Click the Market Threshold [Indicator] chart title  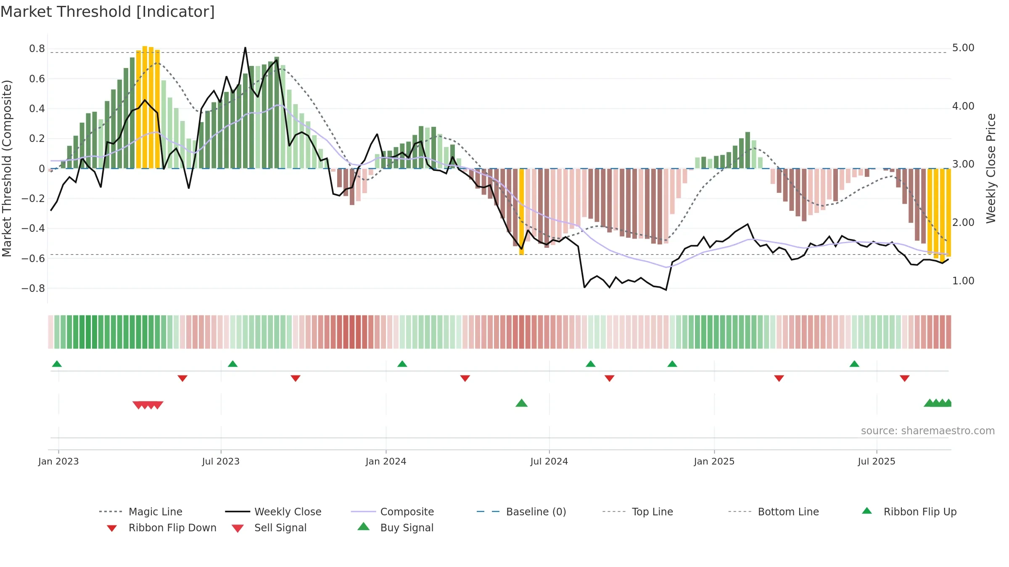coord(108,12)
